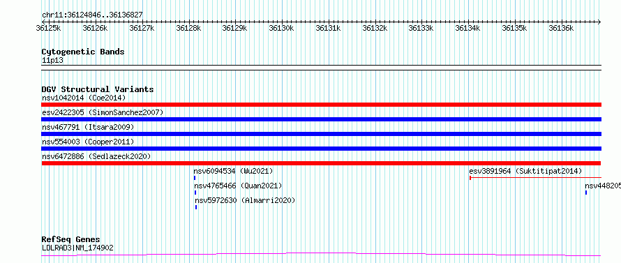Click the 36126k ruler tick label
This screenshot has height=263, width=621.
pyautogui.click(x=95, y=28)
